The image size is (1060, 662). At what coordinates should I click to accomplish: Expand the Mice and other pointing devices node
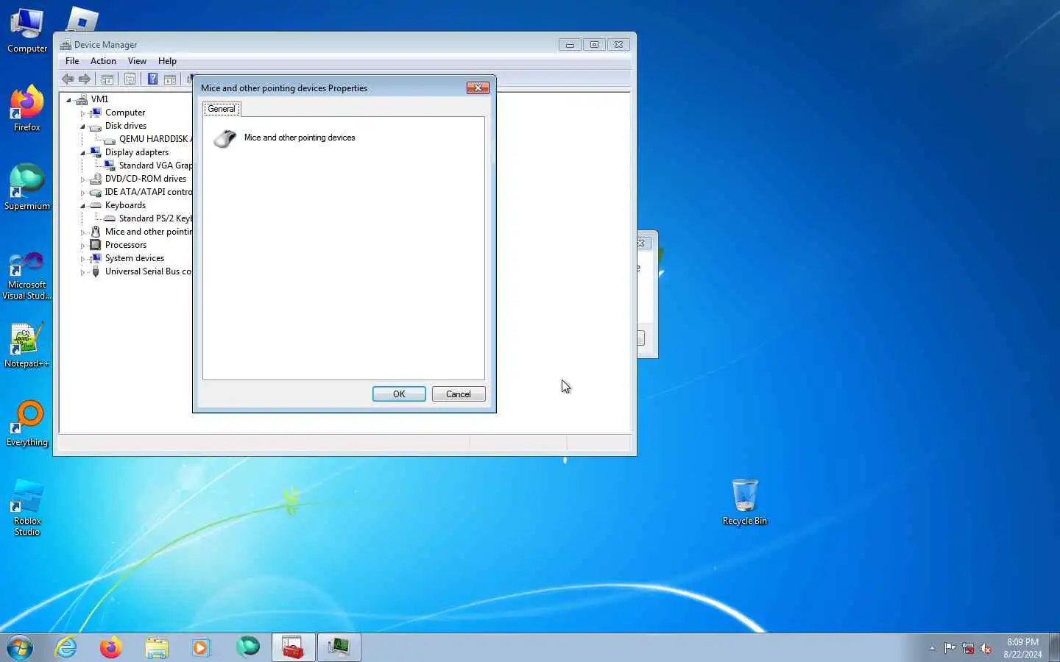tap(82, 232)
